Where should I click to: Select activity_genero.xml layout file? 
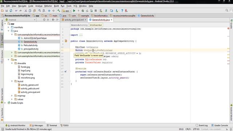[29, 85]
